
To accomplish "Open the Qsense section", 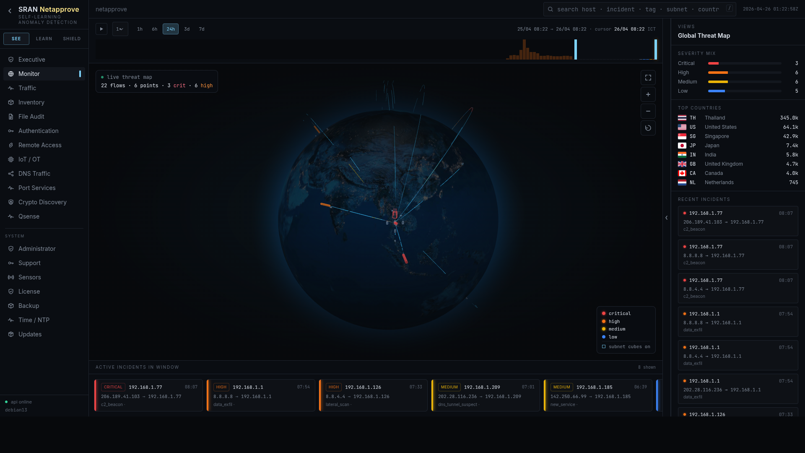I will 29,216.
